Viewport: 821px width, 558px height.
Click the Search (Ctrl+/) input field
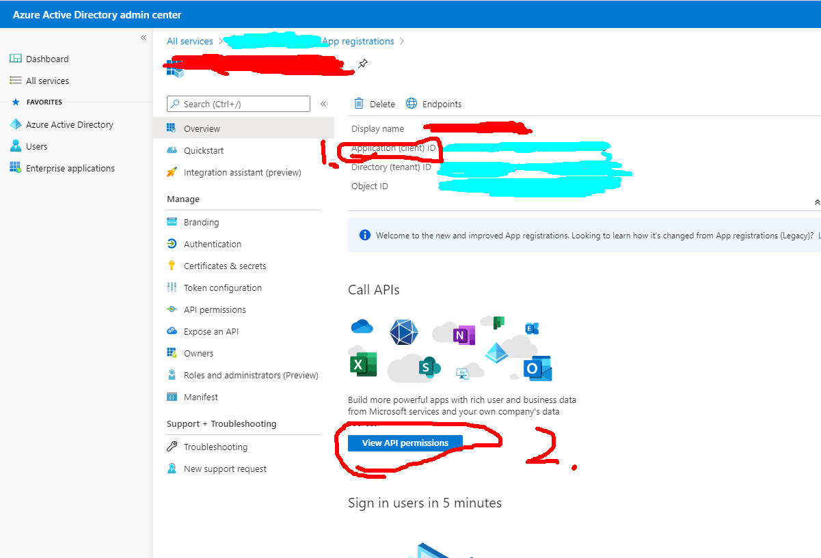(x=239, y=104)
